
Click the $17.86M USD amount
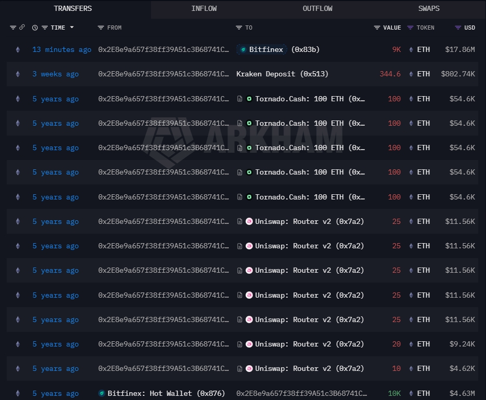(x=460, y=50)
